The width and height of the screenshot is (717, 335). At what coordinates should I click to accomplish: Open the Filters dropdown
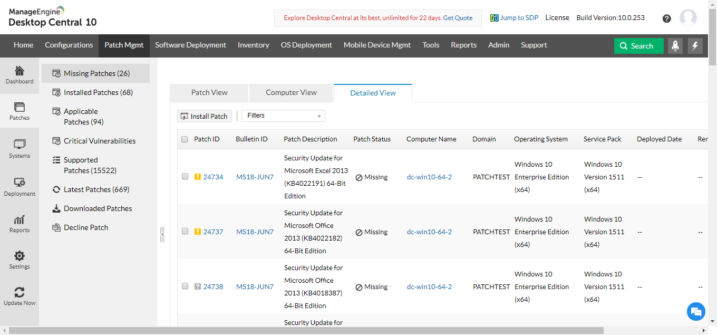point(283,116)
